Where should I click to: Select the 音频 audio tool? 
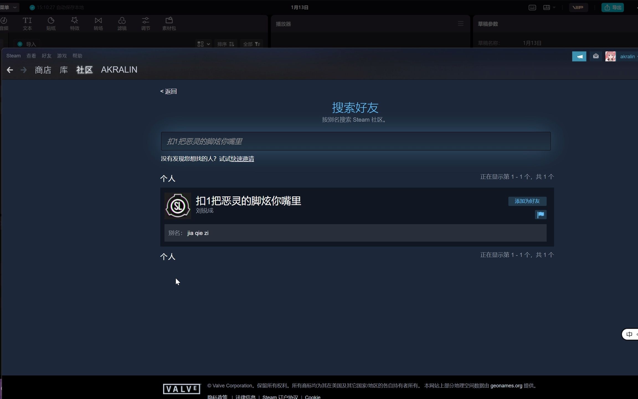click(x=4, y=24)
